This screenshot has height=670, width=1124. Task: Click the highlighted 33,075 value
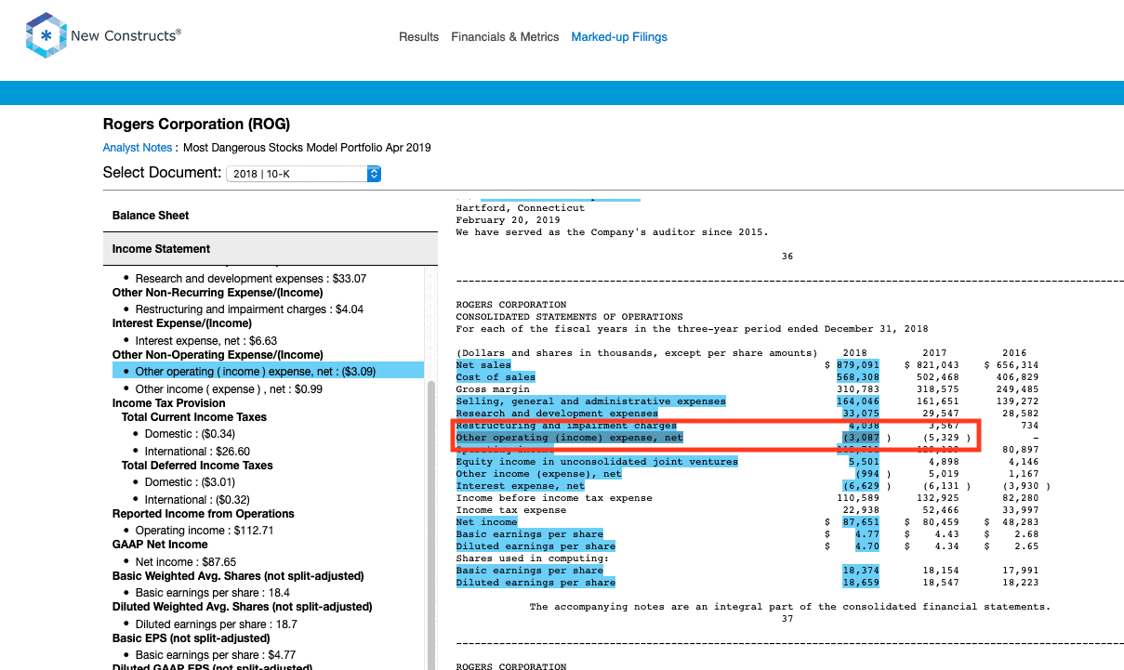click(x=860, y=414)
